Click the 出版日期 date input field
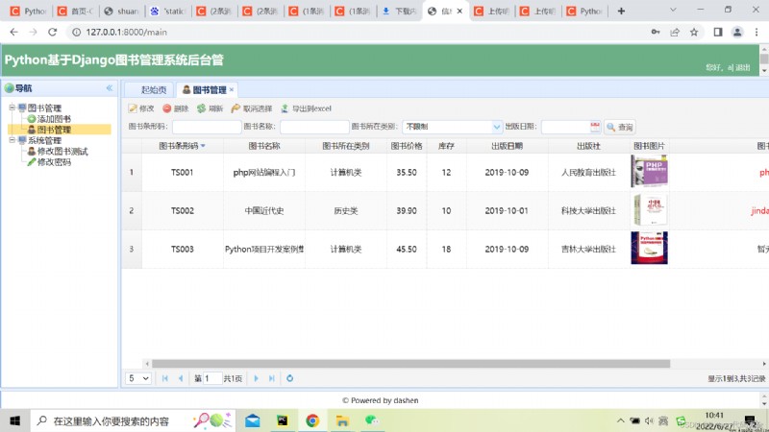 pyautogui.click(x=565, y=127)
